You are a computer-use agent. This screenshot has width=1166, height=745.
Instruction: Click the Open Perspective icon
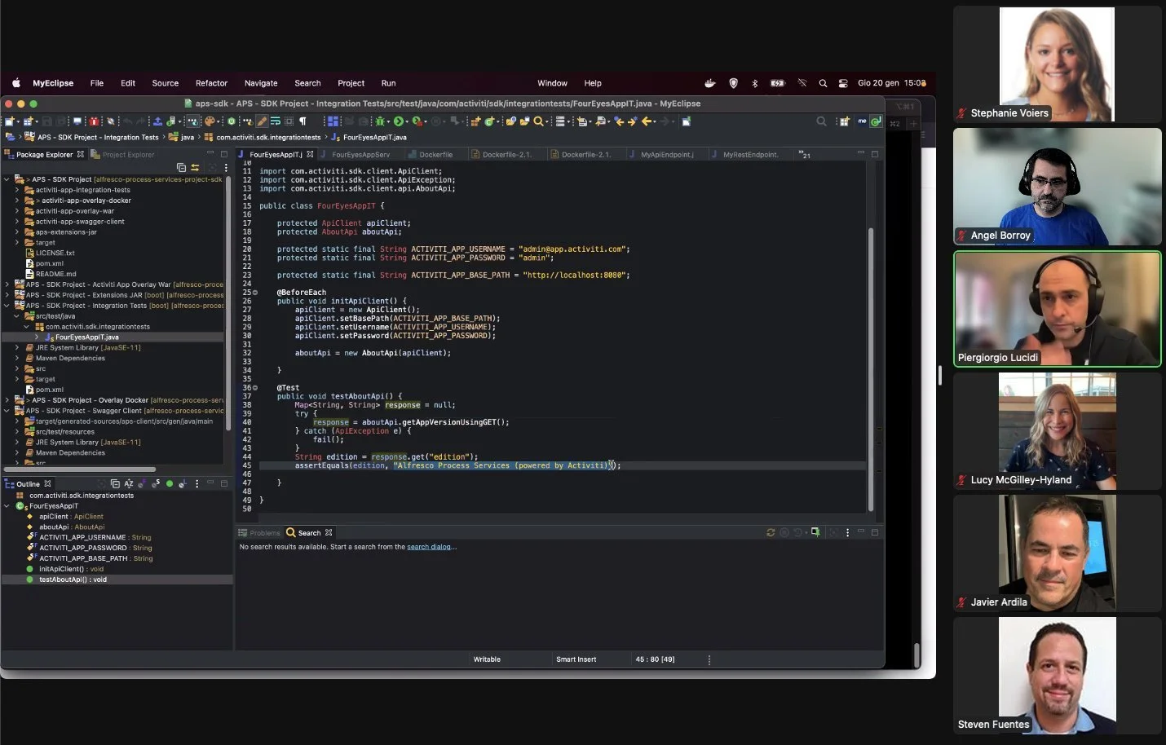[x=844, y=121]
